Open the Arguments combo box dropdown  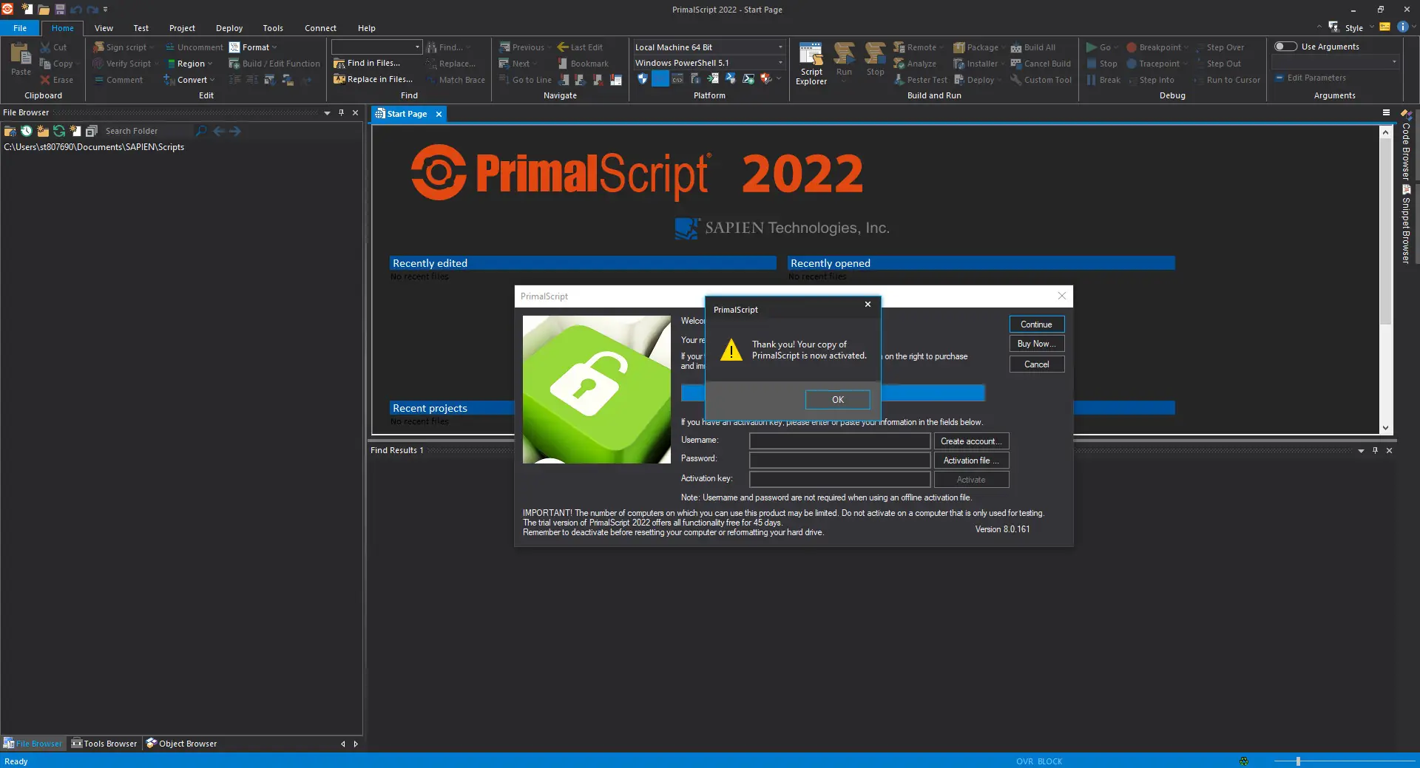tap(1394, 62)
